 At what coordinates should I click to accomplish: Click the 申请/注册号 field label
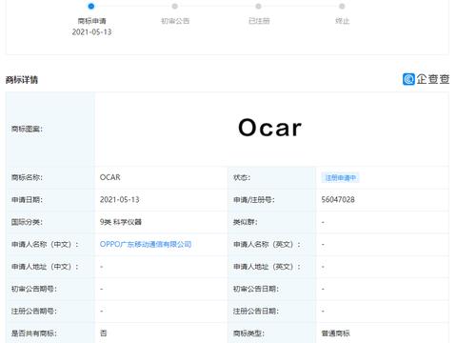pyautogui.click(x=254, y=200)
